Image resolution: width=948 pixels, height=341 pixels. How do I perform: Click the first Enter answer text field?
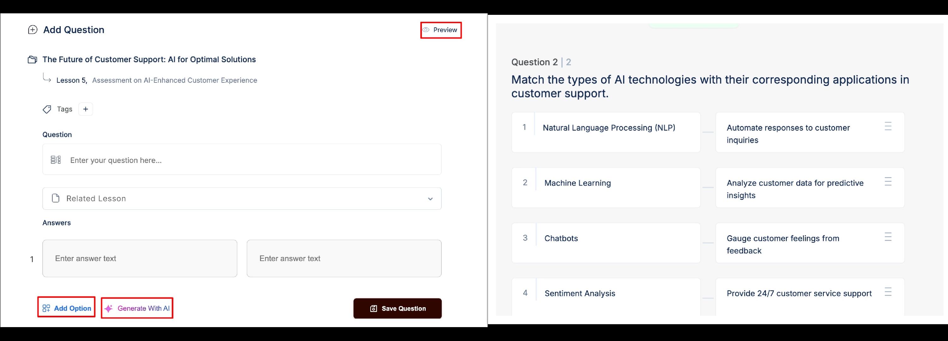click(x=140, y=258)
